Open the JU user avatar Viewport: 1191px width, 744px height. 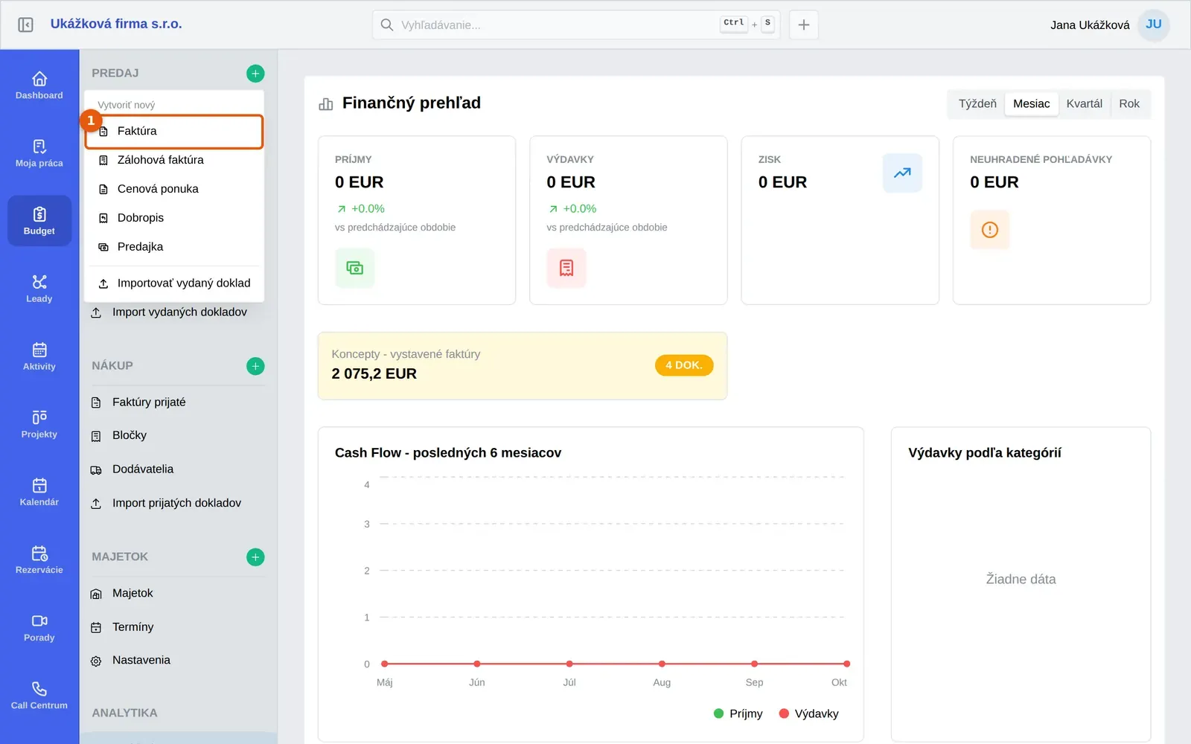click(x=1154, y=25)
